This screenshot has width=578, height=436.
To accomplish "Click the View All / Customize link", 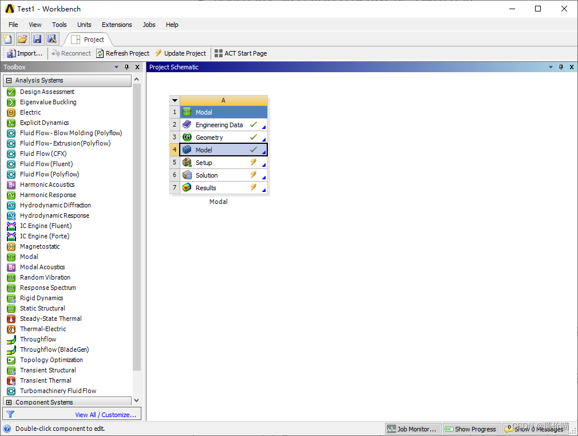I will pyautogui.click(x=106, y=415).
